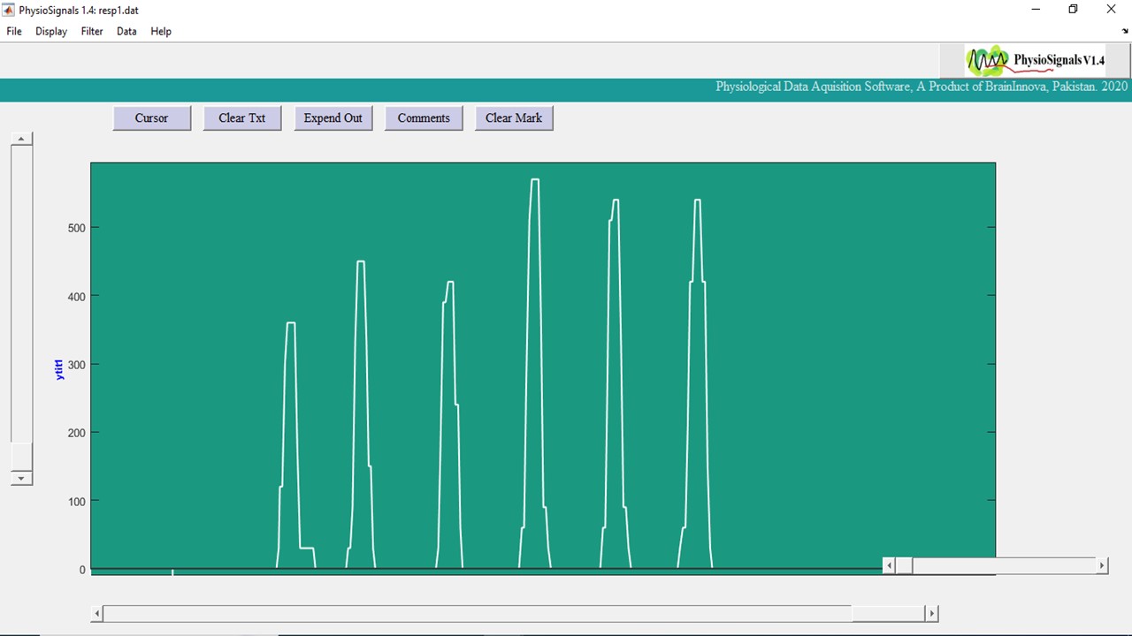Show the Help menu
Viewport: 1132px width, 636px height.
pos(161,31)
